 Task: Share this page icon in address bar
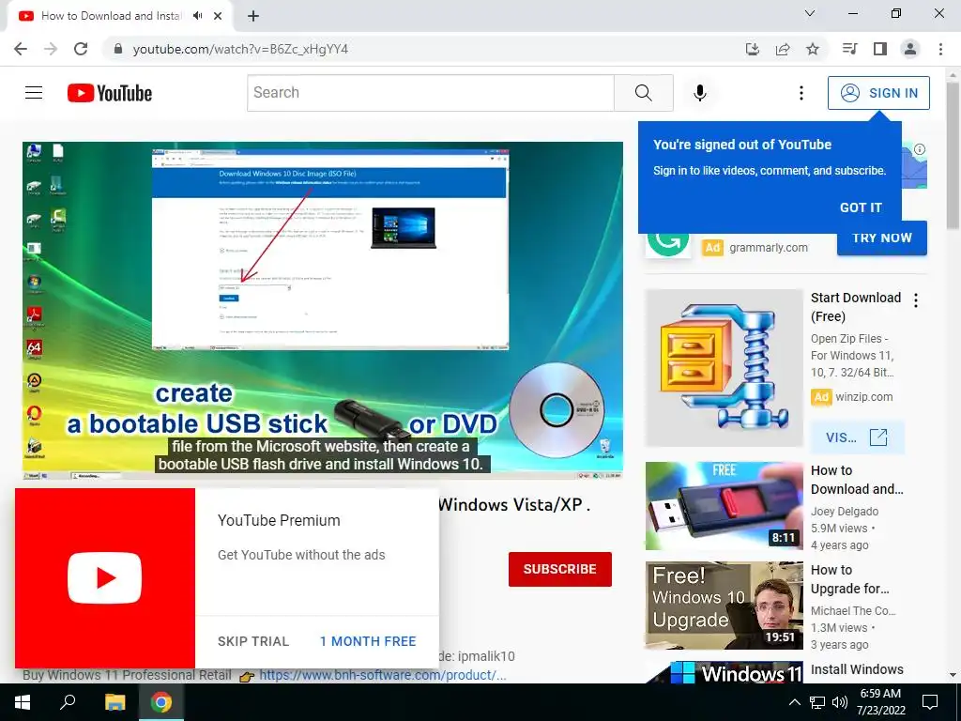(x=783, y=49)
